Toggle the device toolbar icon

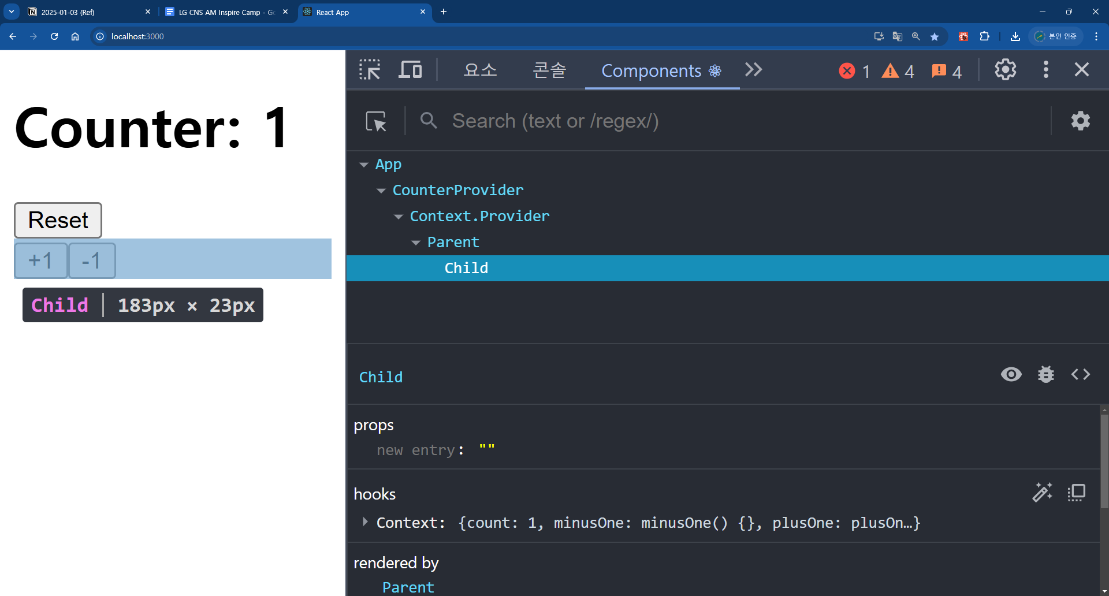point(410,70)
